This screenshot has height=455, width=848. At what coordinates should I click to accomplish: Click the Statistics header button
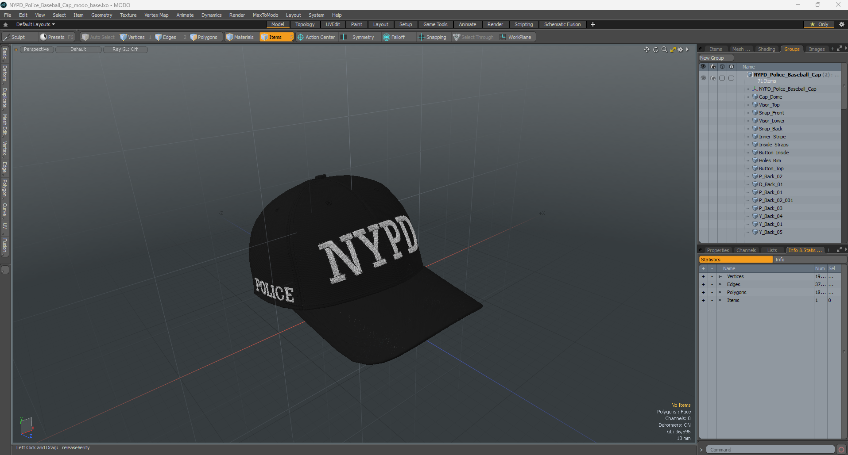[x=736, y=260]
